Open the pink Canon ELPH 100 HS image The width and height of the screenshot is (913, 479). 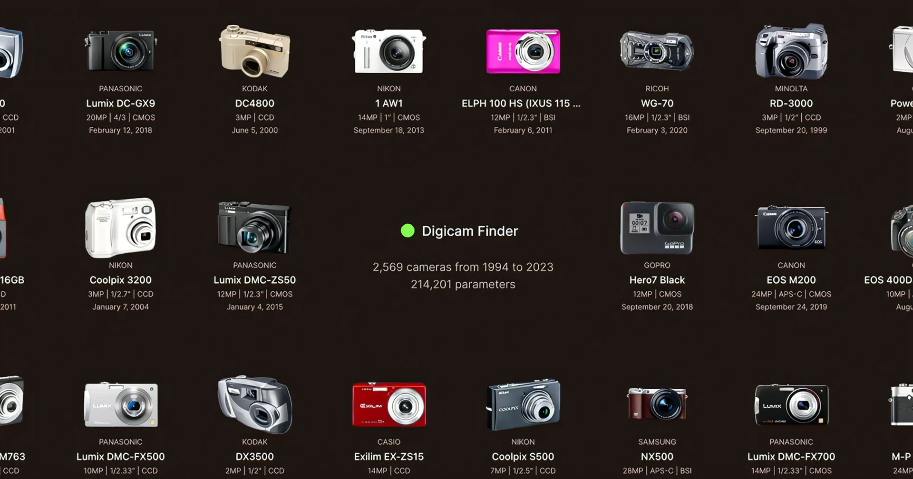click(x=523, y=51)
